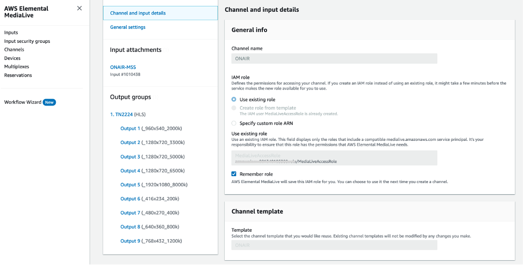The height and width of the screenshot is (265, 524).
Task: Click the Input #1010438 text
Action: tap(125, 74)
